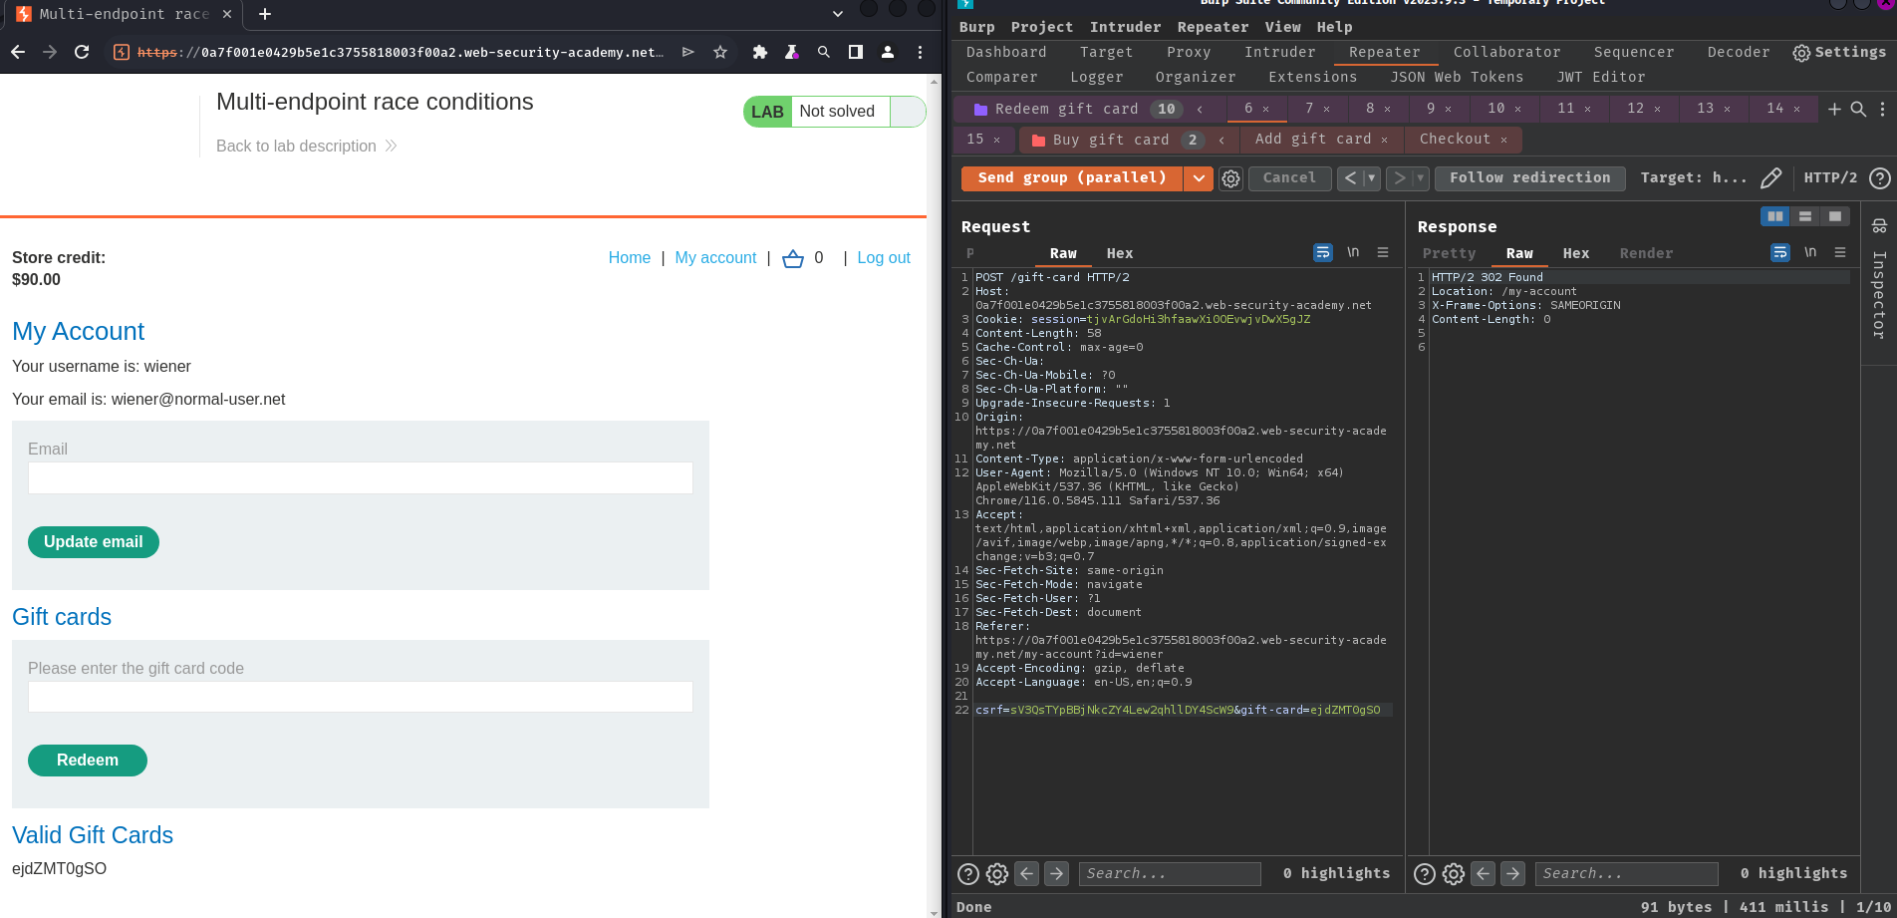Click Back to lab description link
The width and height of the screenshot is (1897, 918).
307,147
